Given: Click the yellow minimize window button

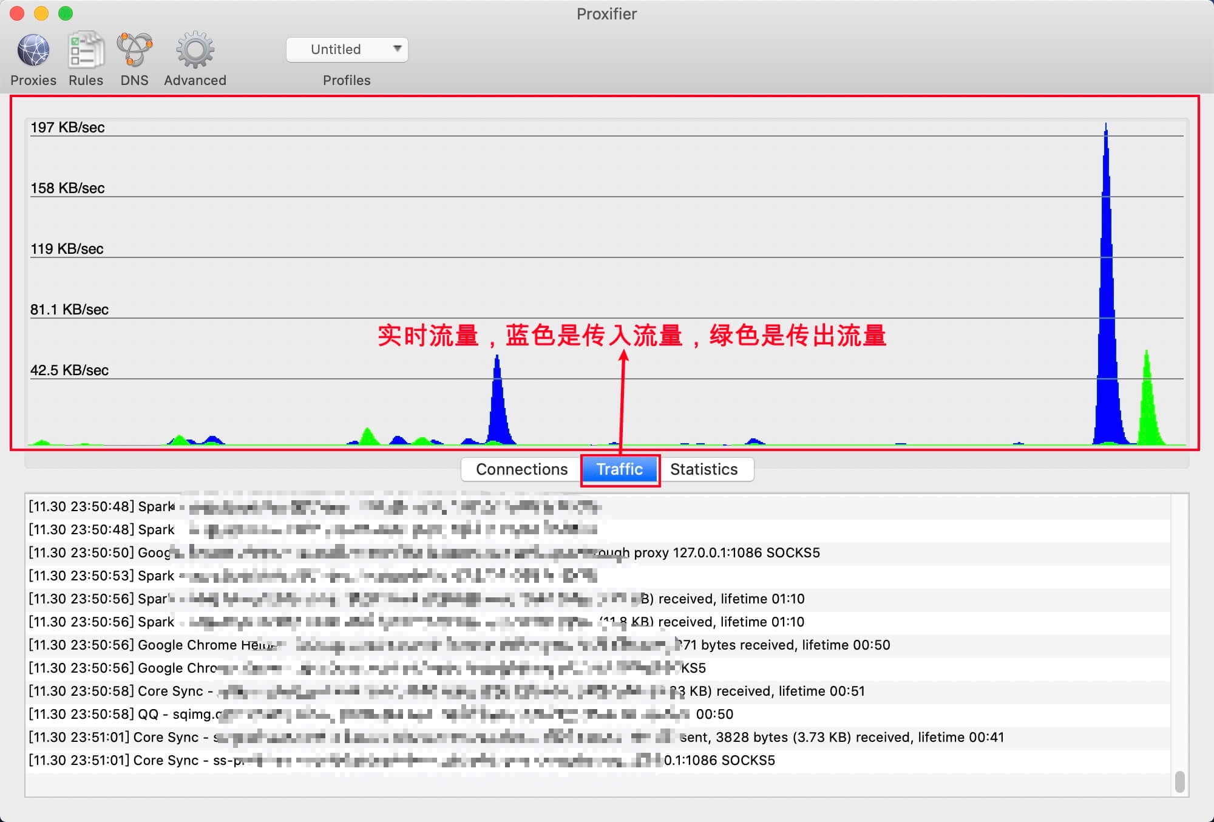Looking at the screenshot, I should (41, 13).
